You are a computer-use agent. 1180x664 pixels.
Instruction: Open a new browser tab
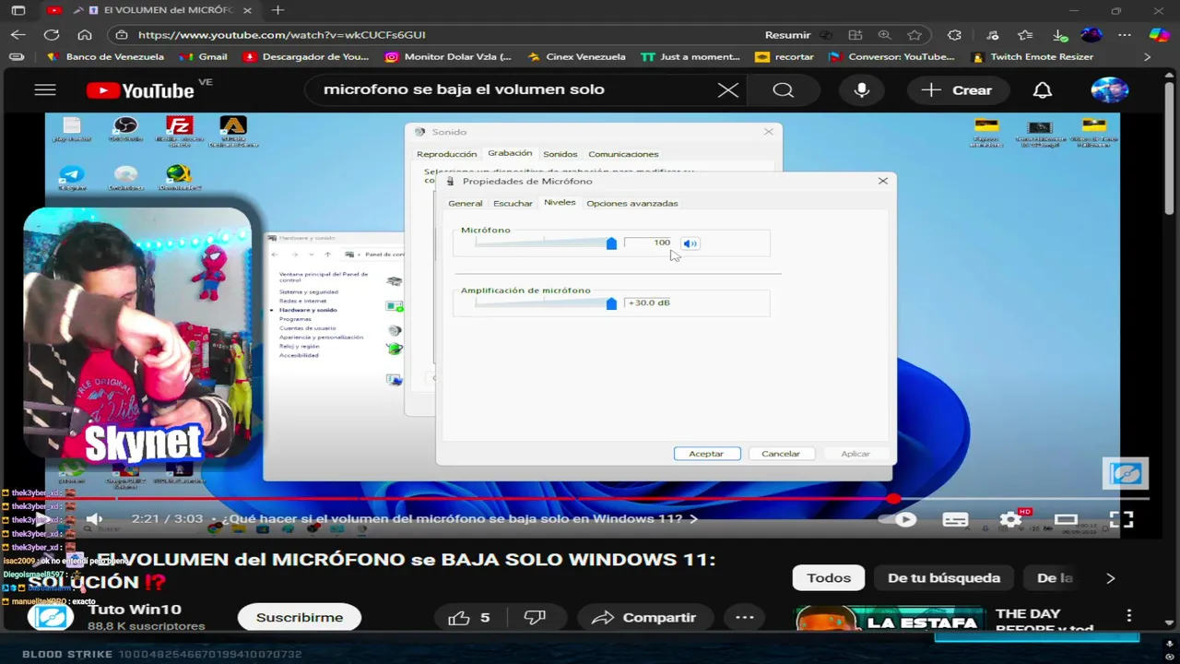coord(277,10)
